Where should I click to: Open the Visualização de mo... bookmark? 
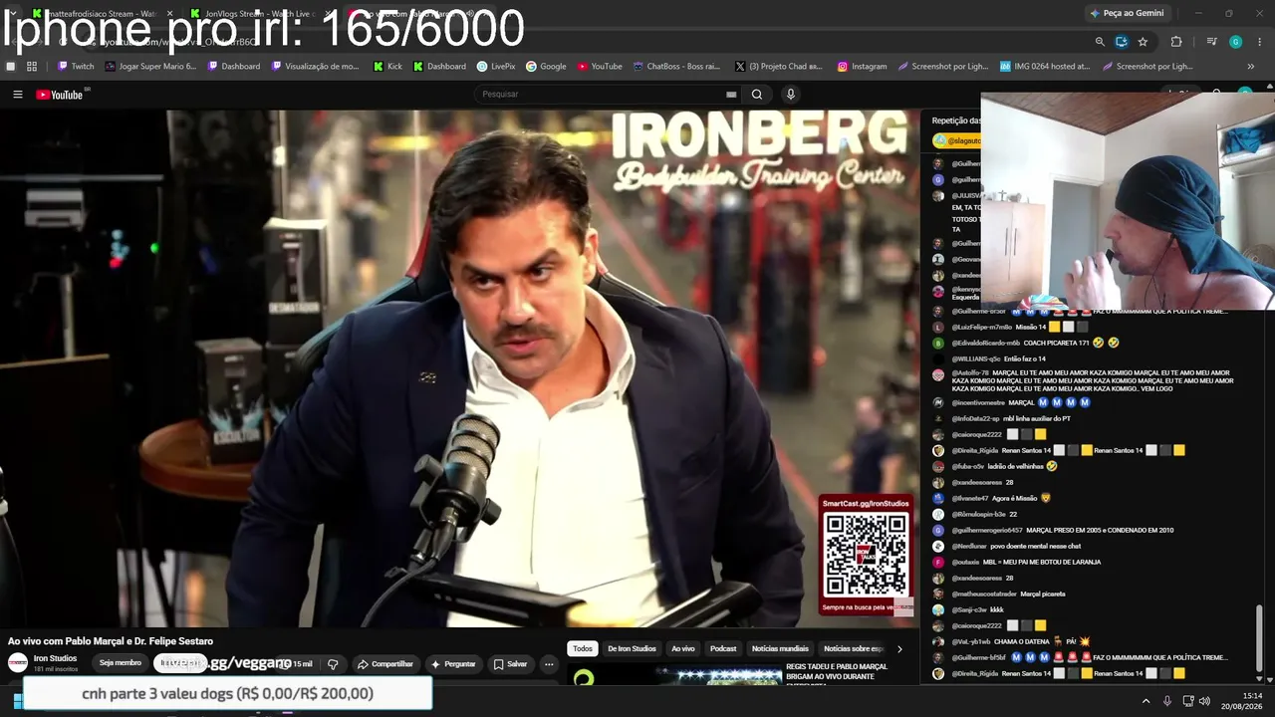click(x=315, y=67)
